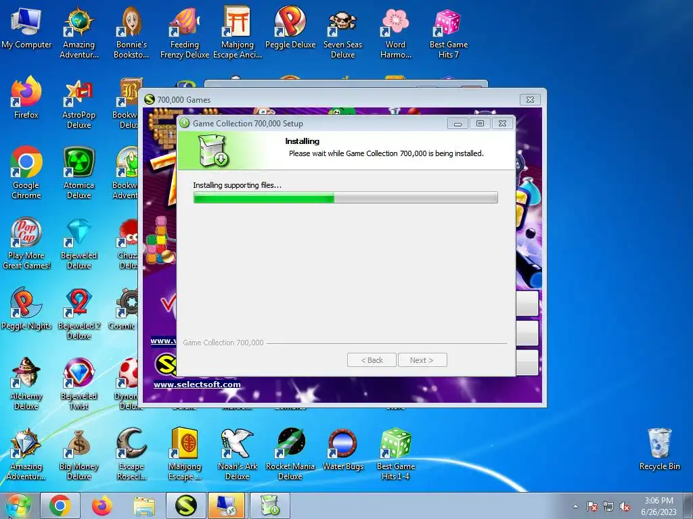This screenshot has width=693, height=519.
Task: Open Play More Great Games shortcut
Action: (26, 243)
